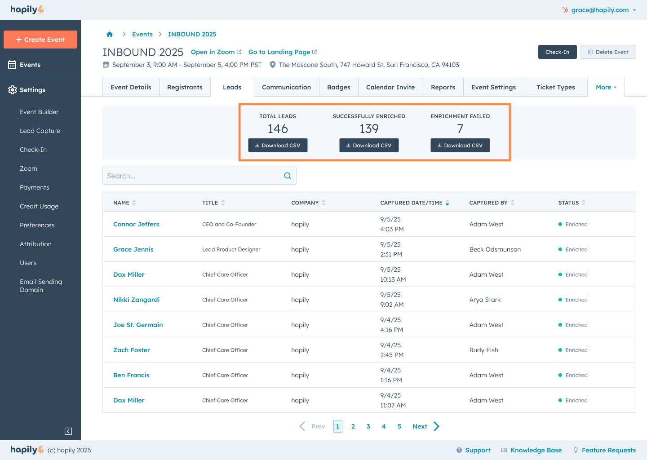Open the More tabs dropdown
647x460 pixels.
pyautogui.click(x=606, y=87)
